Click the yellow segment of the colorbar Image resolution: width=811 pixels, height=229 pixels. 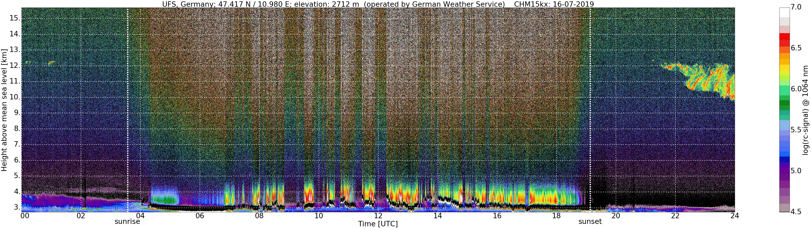click(x=785, y=67)
